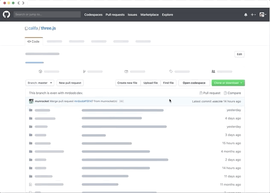Screen dimensions: 270x193
Task: Click the releases tag icon
Action: point(171,71)
